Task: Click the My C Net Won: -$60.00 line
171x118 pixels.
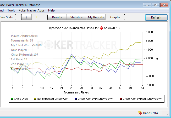Action: tap(26, 45)
